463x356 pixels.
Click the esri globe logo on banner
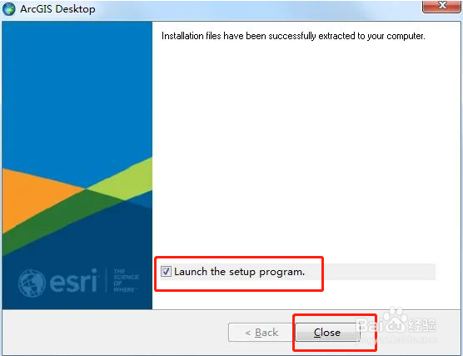(x=32, y=283)
